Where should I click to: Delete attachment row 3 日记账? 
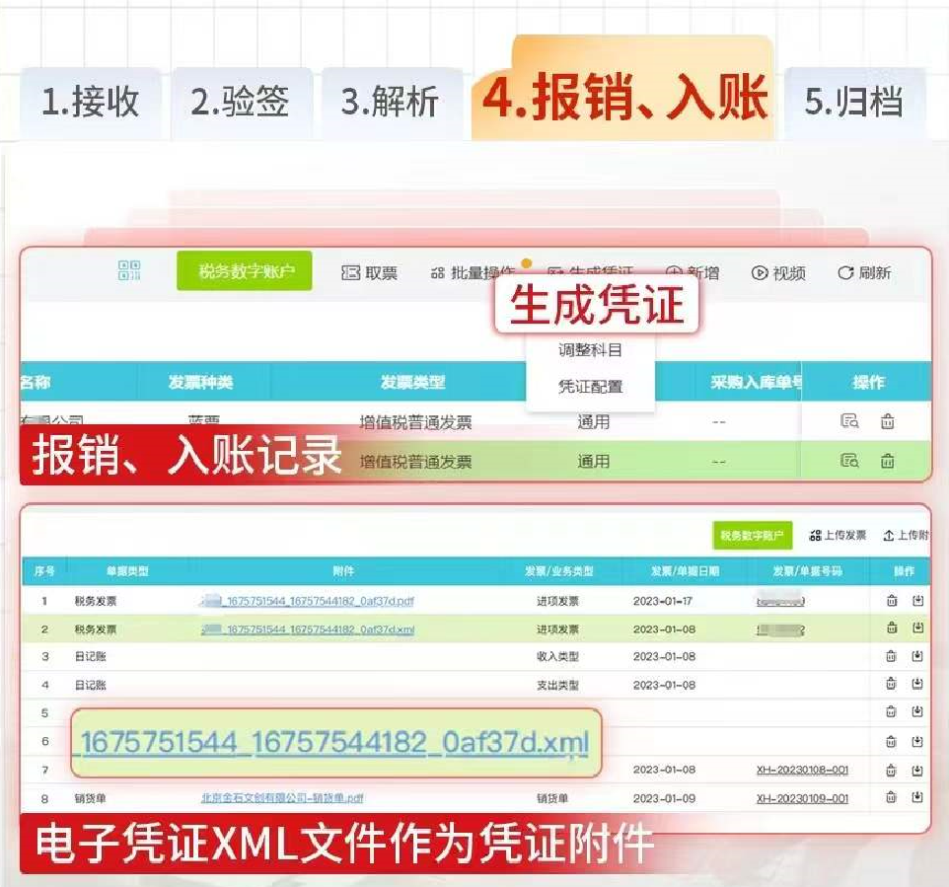891,656
